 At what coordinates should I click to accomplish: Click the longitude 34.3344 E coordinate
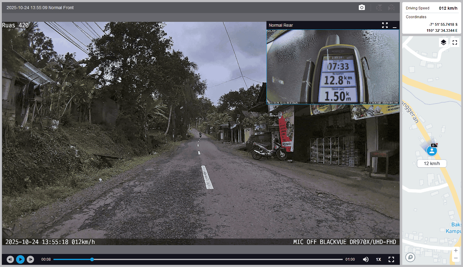(442, 31)
